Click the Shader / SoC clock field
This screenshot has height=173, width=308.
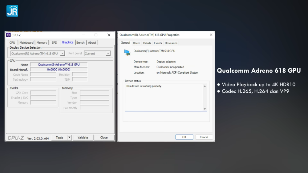coord(43,98)
